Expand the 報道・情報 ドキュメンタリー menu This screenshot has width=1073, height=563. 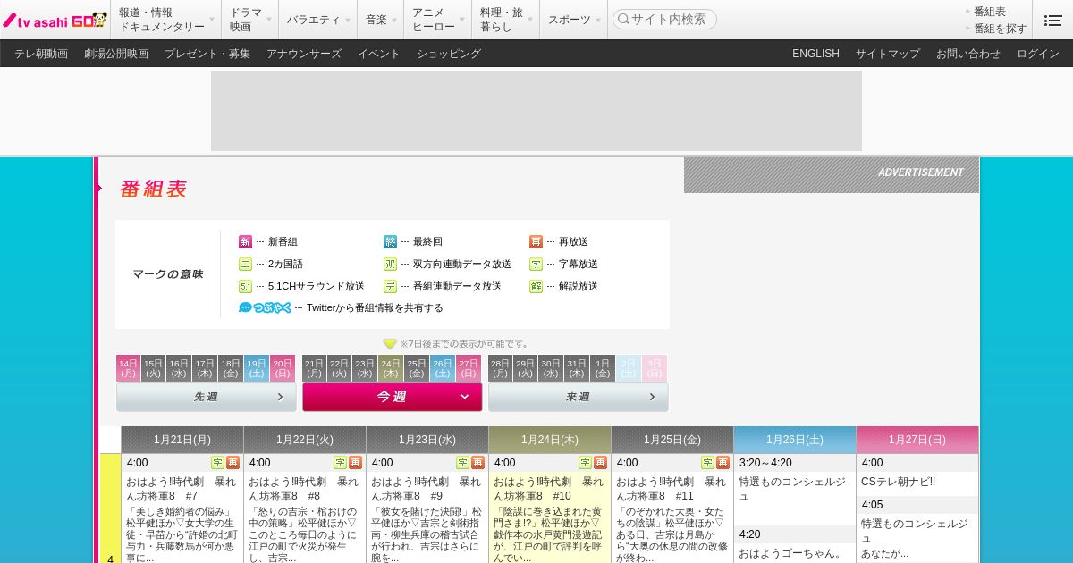[x=167, y=20]
